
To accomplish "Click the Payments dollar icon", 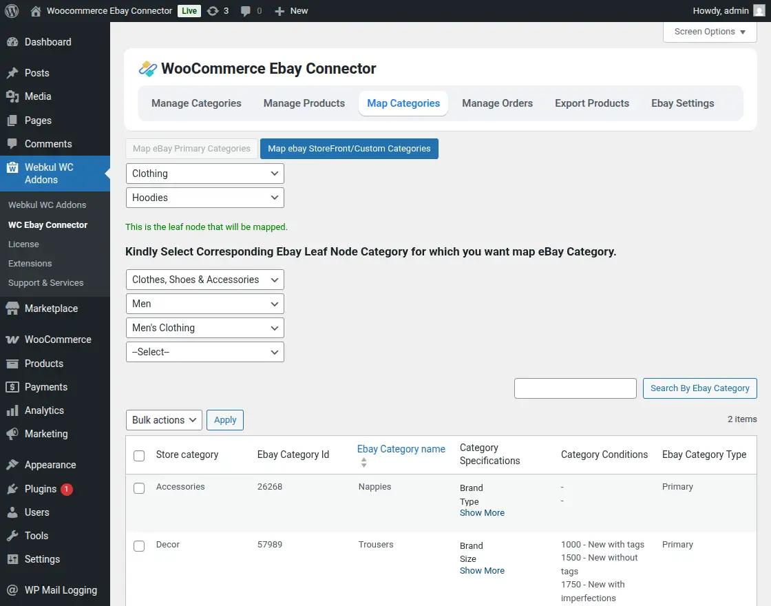I will 12,387.
